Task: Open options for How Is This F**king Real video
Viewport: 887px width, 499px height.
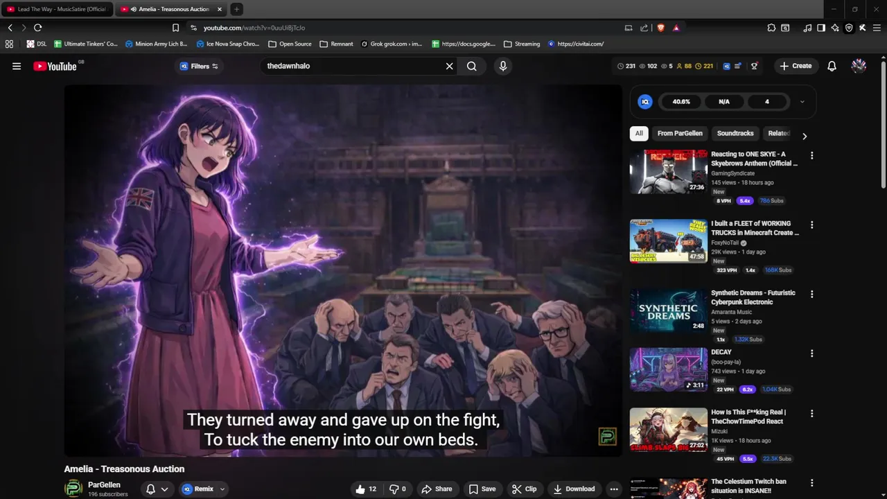Action: click(811, 413)
